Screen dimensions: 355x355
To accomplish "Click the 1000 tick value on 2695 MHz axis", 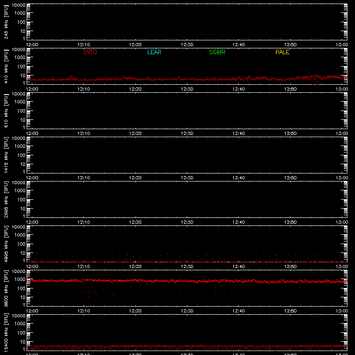I will (20, 191).
